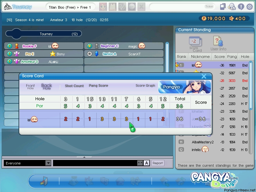This screenshot has height=192, width=256.
Task: Open the Everyone chat target dropdown
Action: tap(48, 163)
